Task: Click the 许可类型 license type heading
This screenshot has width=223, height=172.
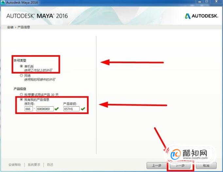Action: (20, 61)
